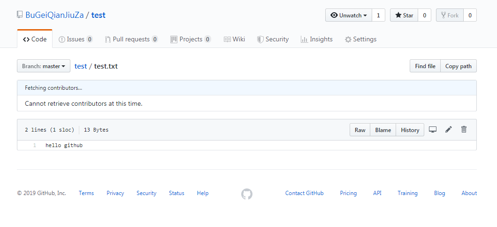Edit test.txt with the pencil icon
The height and width of the screenshot is (227, 497).
[449, 130]
